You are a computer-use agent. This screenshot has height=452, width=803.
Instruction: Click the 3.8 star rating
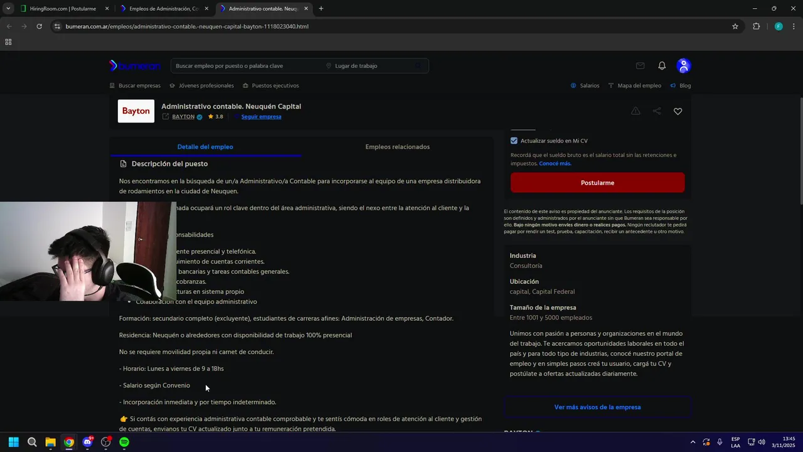215,117
